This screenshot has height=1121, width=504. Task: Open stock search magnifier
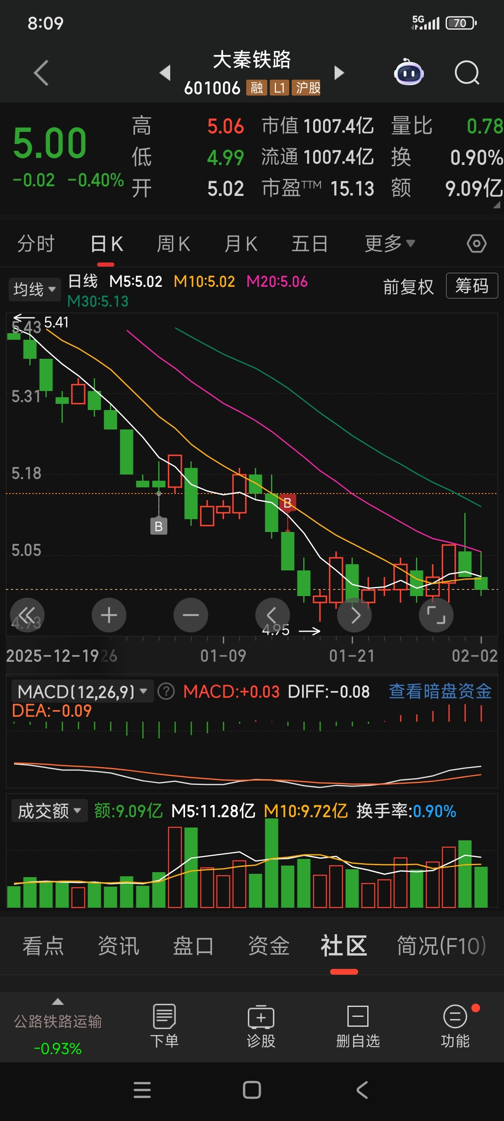click(466, 73)
